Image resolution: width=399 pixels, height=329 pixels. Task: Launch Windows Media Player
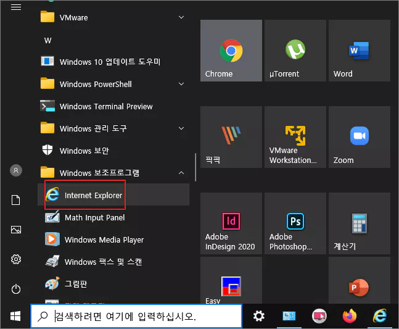coord(113,239)
